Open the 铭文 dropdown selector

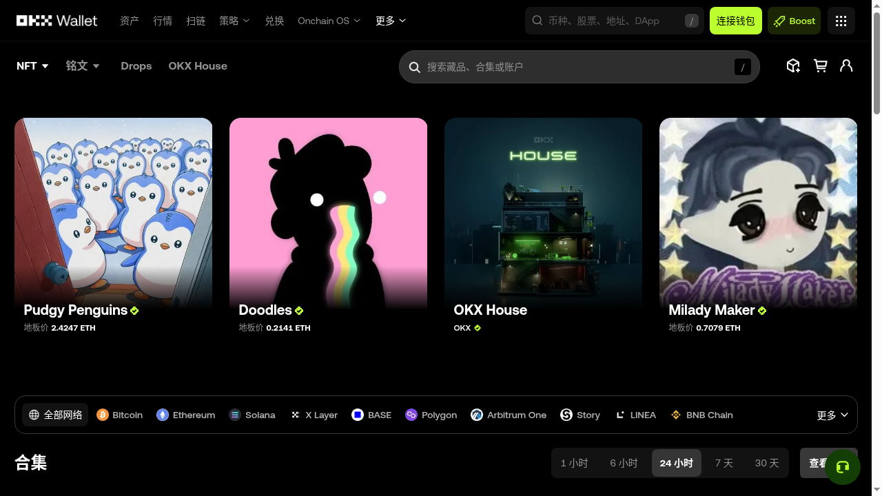tap(83, 66)
